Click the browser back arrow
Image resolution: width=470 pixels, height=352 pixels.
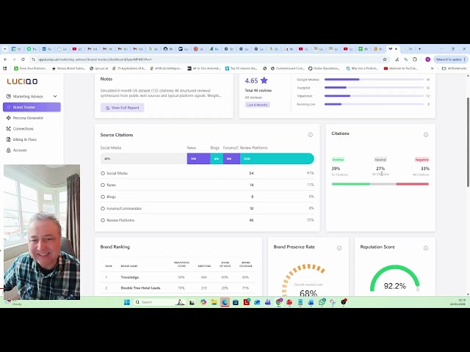(5, 59)
